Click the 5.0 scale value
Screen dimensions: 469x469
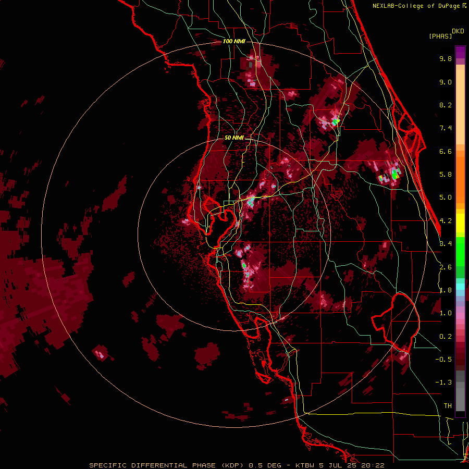446,198
